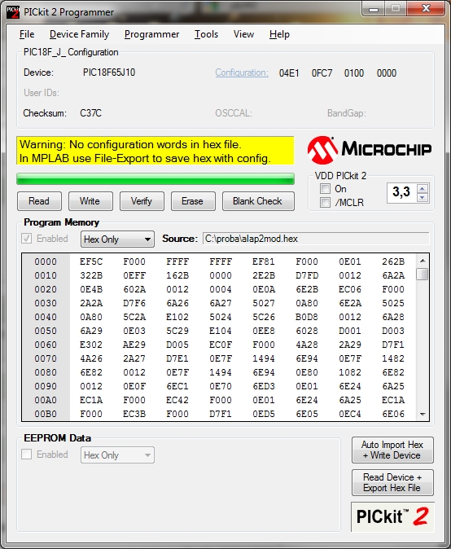Click the Write button
Viewport: 451px width, 549px height.
(x=90, y=201)
